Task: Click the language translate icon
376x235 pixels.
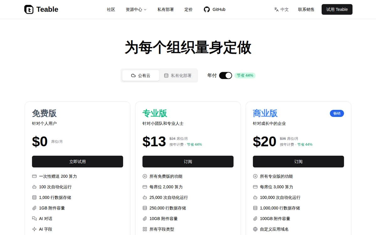Action: pos(276,9)
